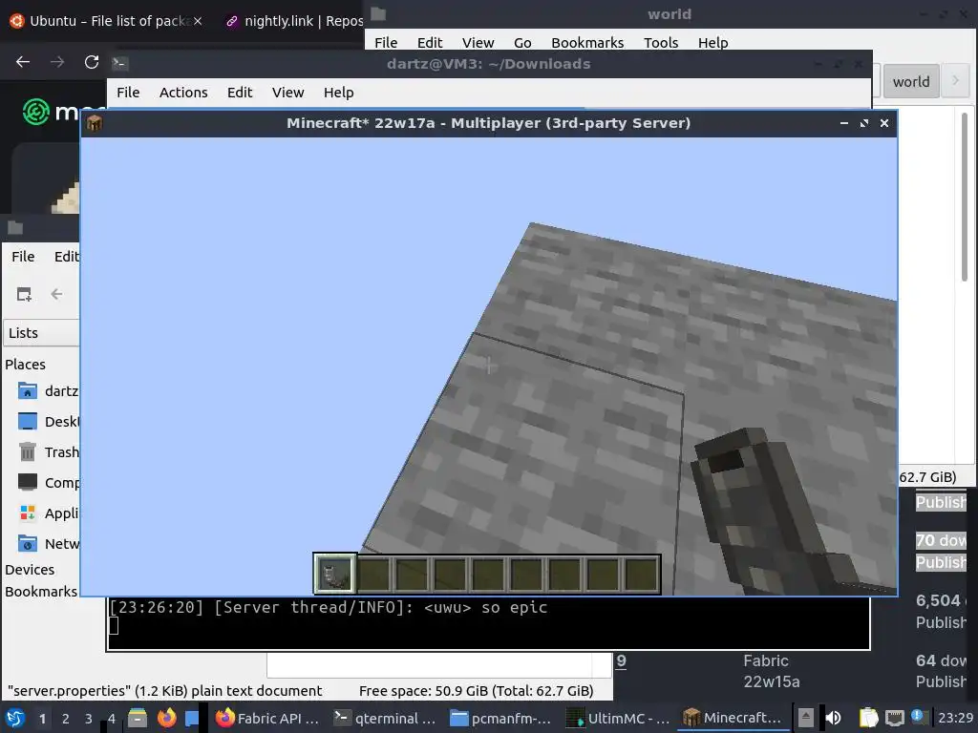The height and width of the screenshot is (733, 978).
Task: Launch the file manager from the quick-launch bar
Action: pyautogui.click(x=138, y=718)
